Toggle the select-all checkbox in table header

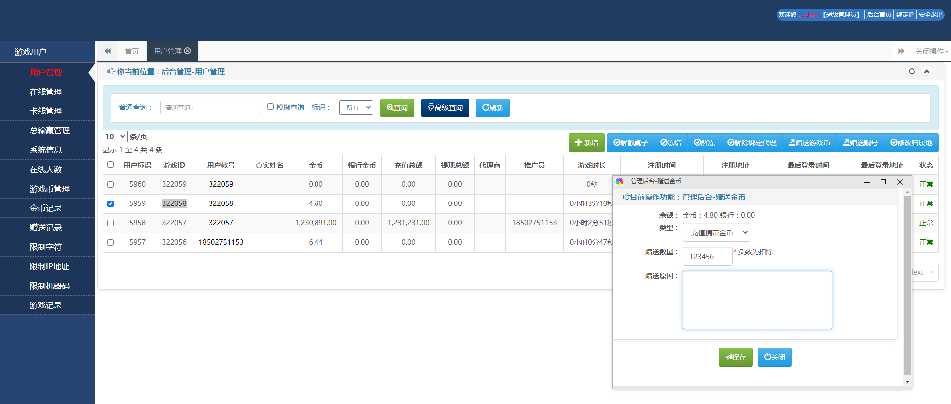coord(110,165)
